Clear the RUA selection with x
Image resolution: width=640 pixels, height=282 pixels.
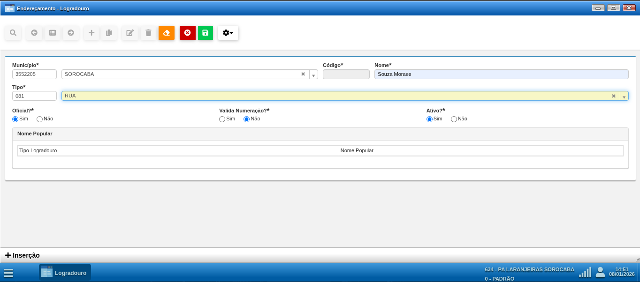tap(614, 96)
